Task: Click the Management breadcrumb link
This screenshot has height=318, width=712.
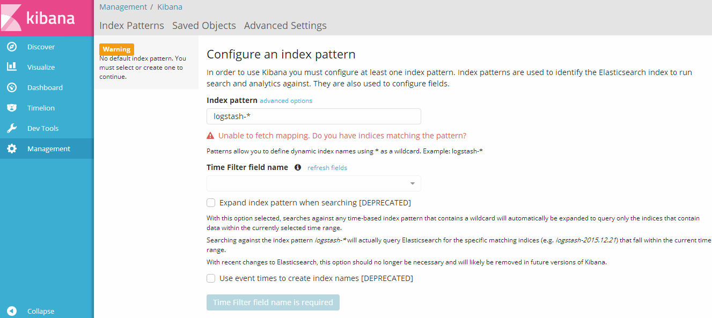Action: pyautogui.click(x=123, y=7)
